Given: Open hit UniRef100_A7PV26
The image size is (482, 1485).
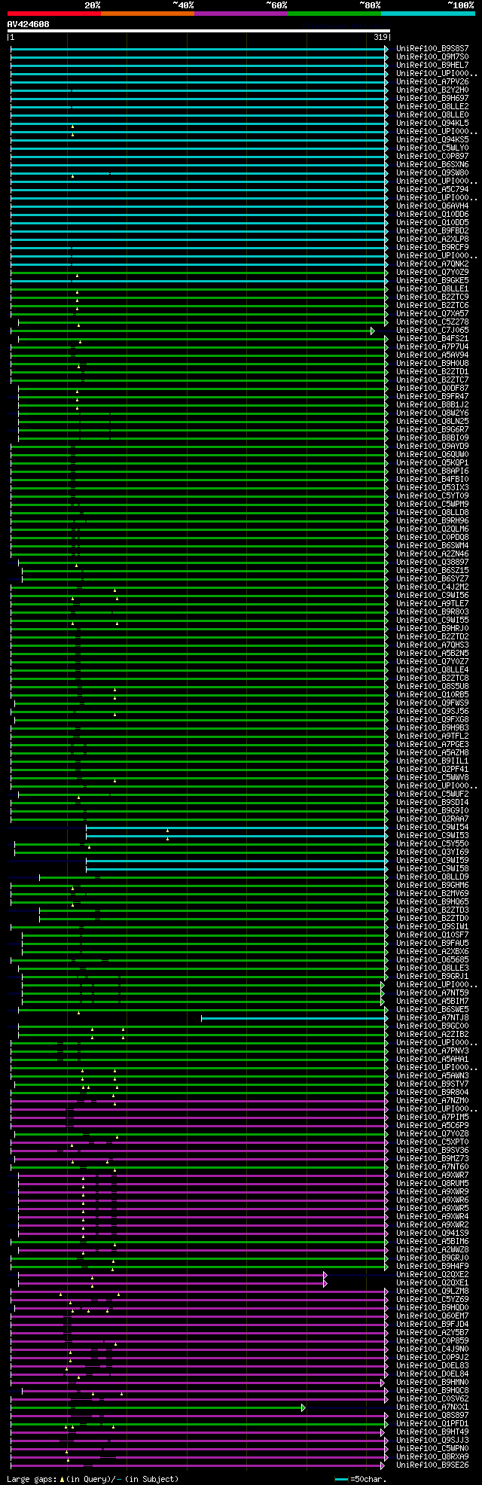Looking at the screenshot, I should click(x=432, y=81).
